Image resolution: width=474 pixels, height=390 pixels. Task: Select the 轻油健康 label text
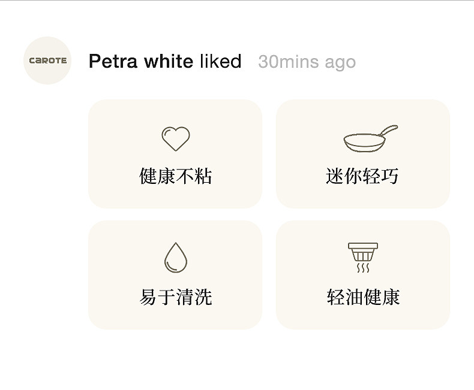click(363, 297)
